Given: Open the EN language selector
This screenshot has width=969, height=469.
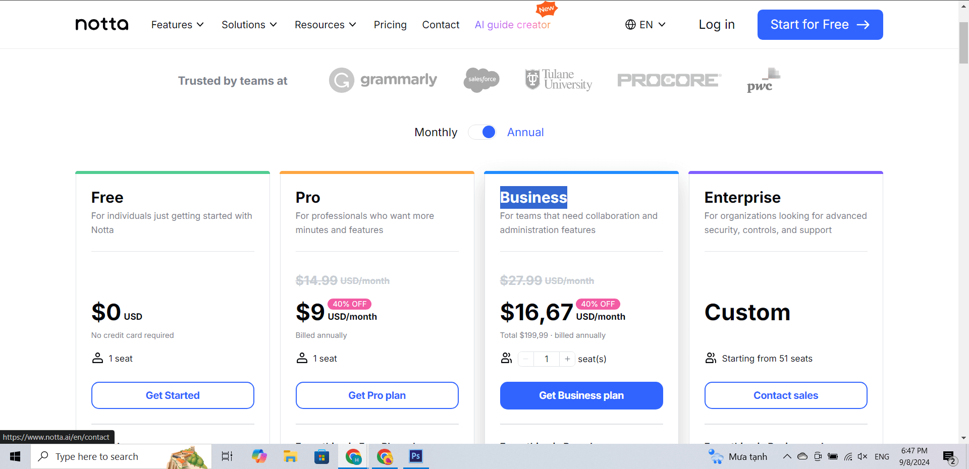Looking at the screenshot, I should coord(645,25).
